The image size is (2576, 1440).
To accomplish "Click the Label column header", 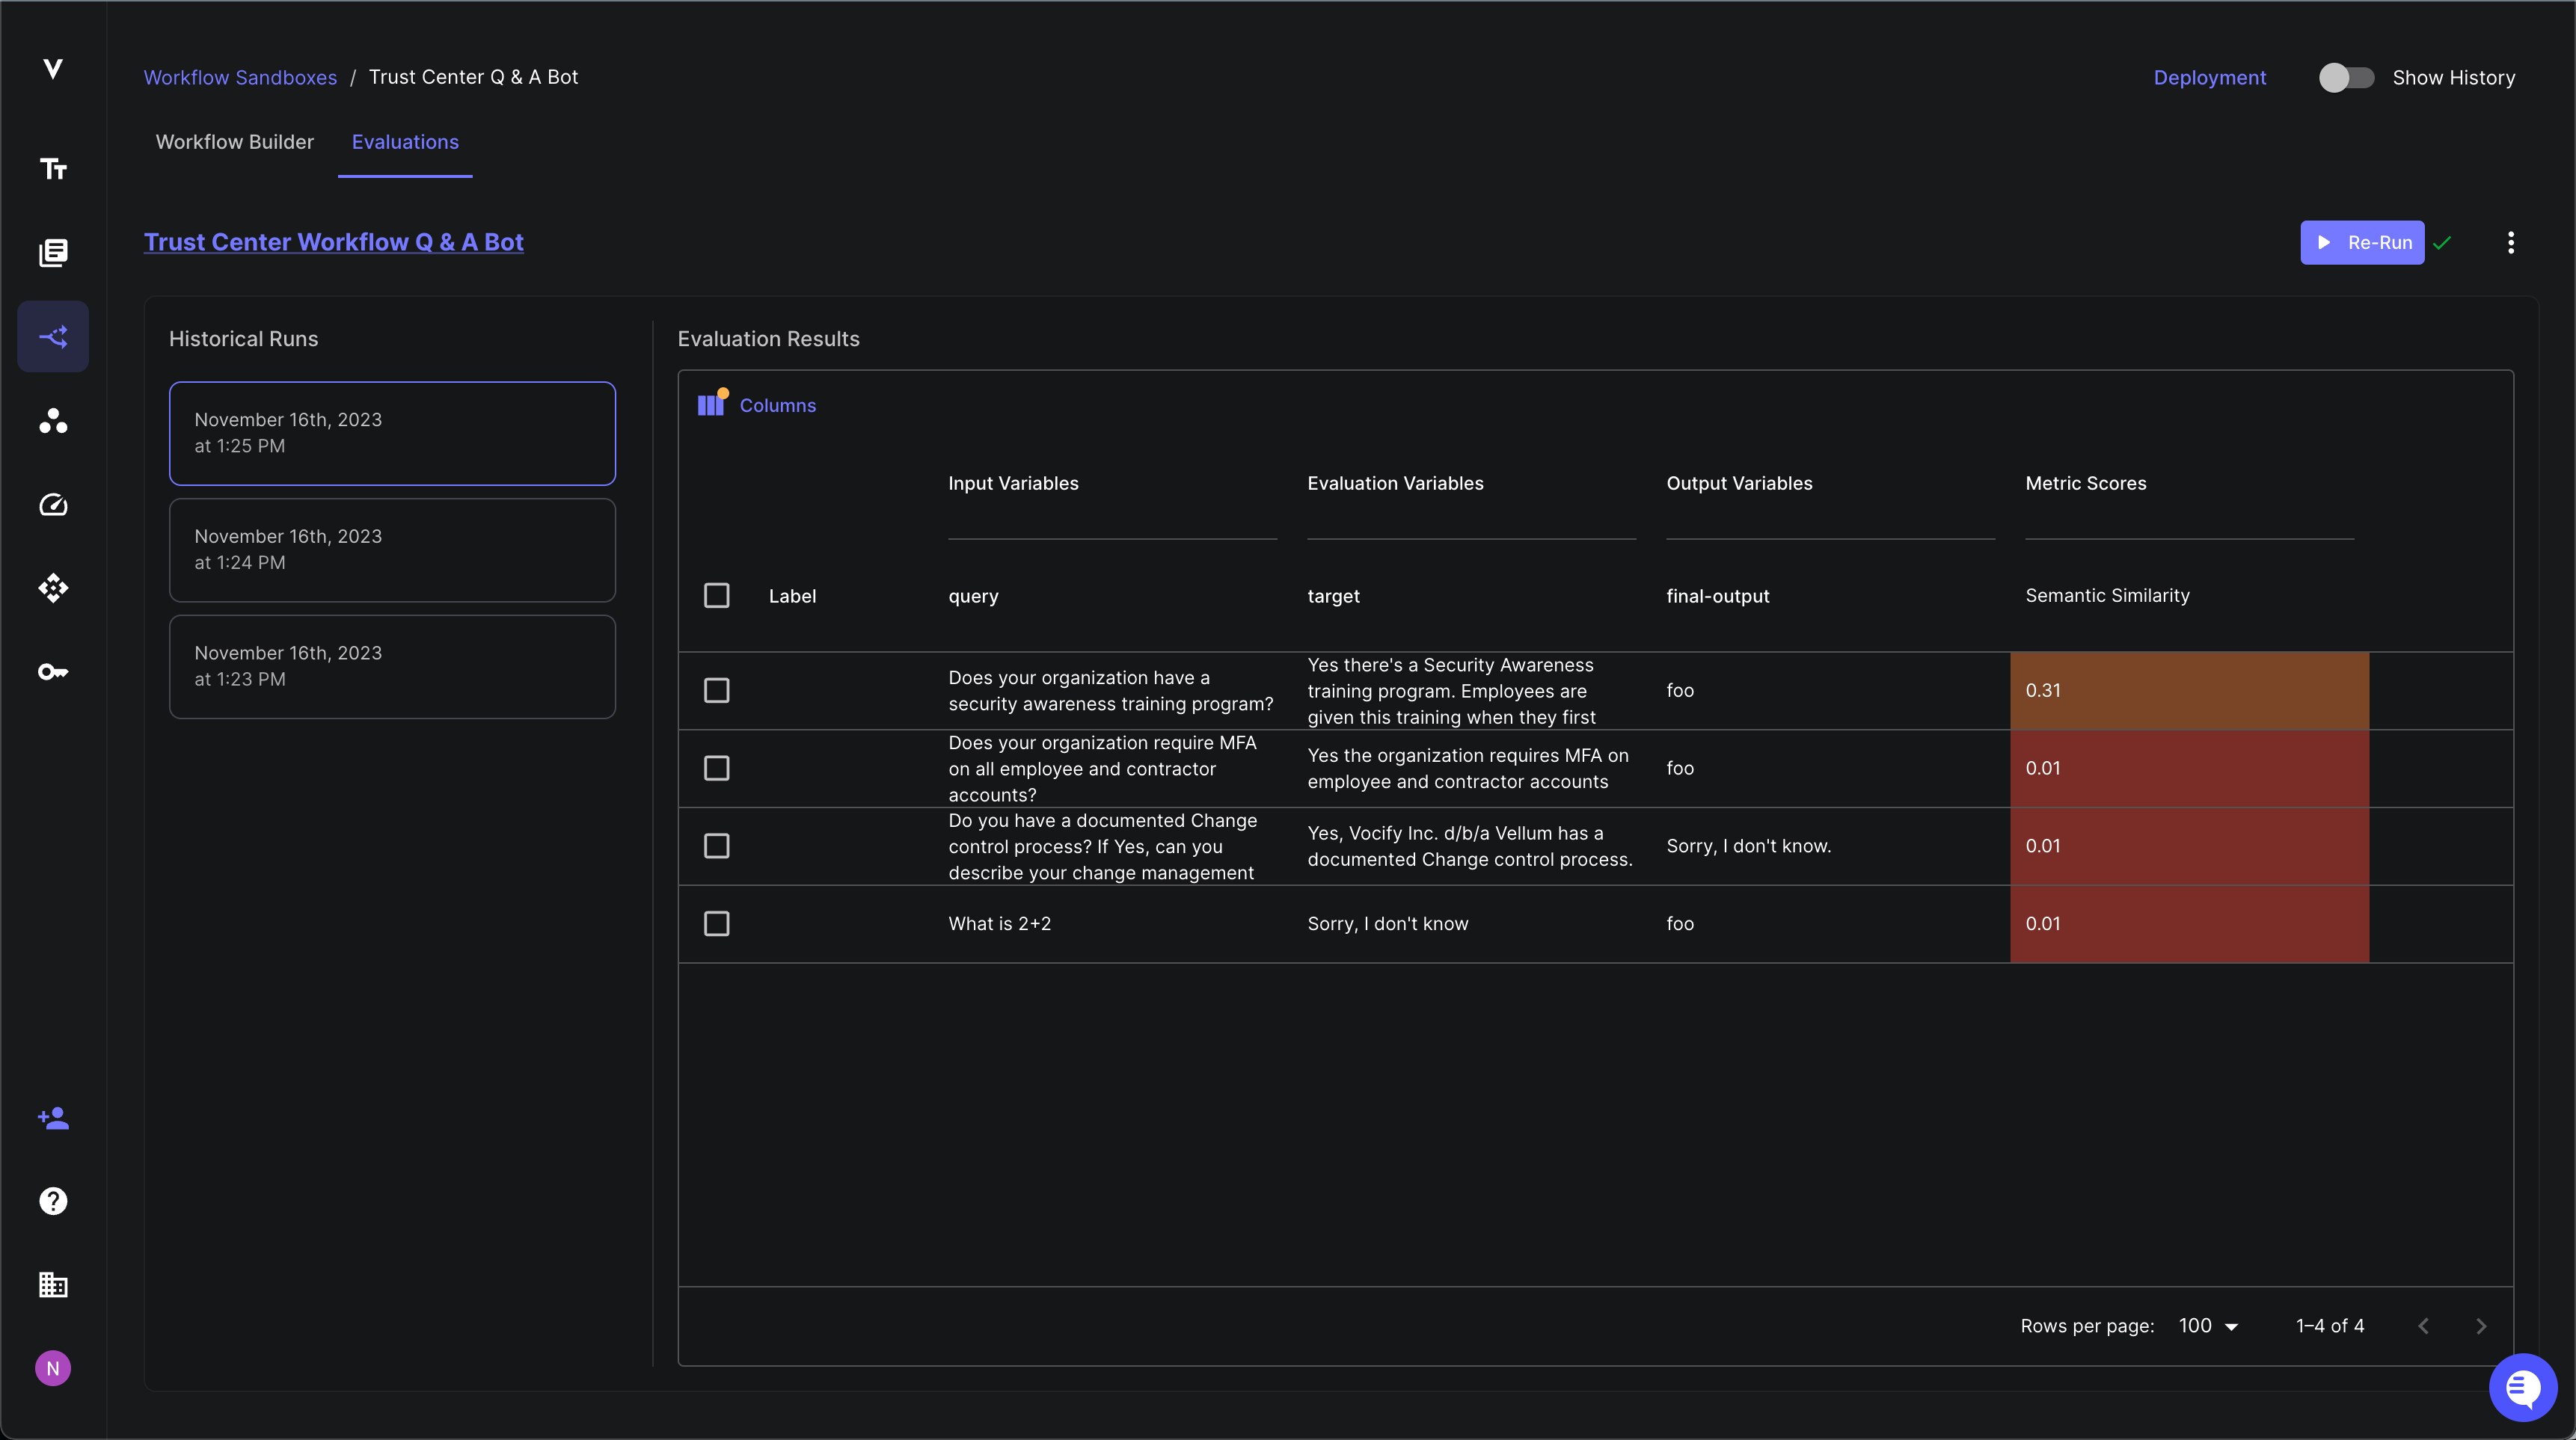I will pyautogui.click(x=793, y=597).
